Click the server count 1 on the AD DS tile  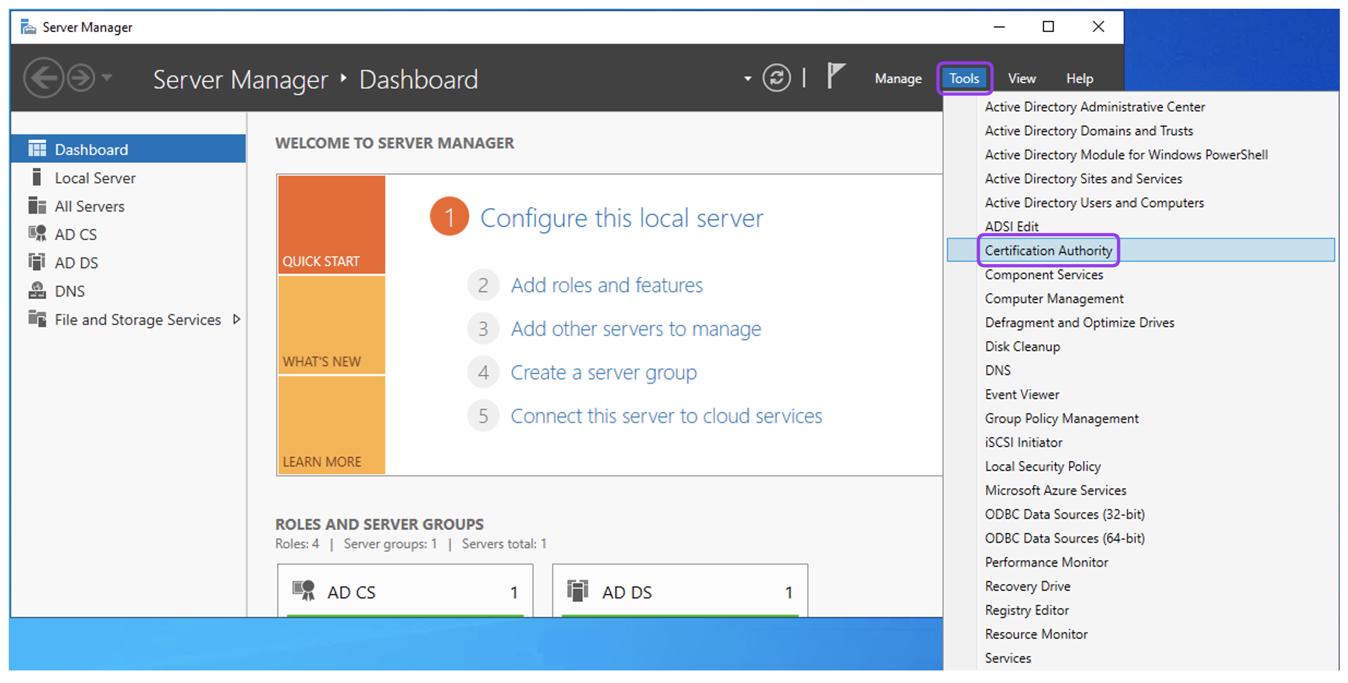(789, 593)
